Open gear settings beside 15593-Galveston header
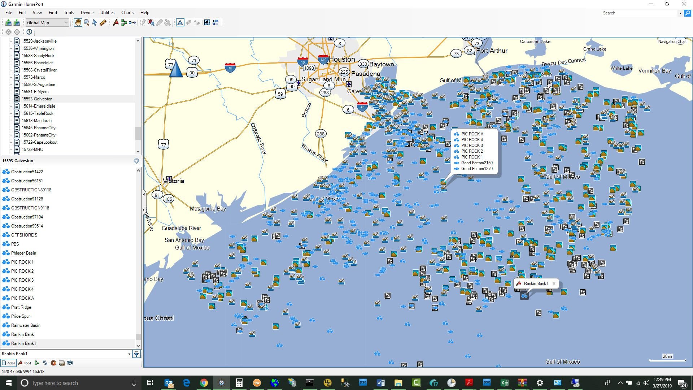 coord(136,161)
